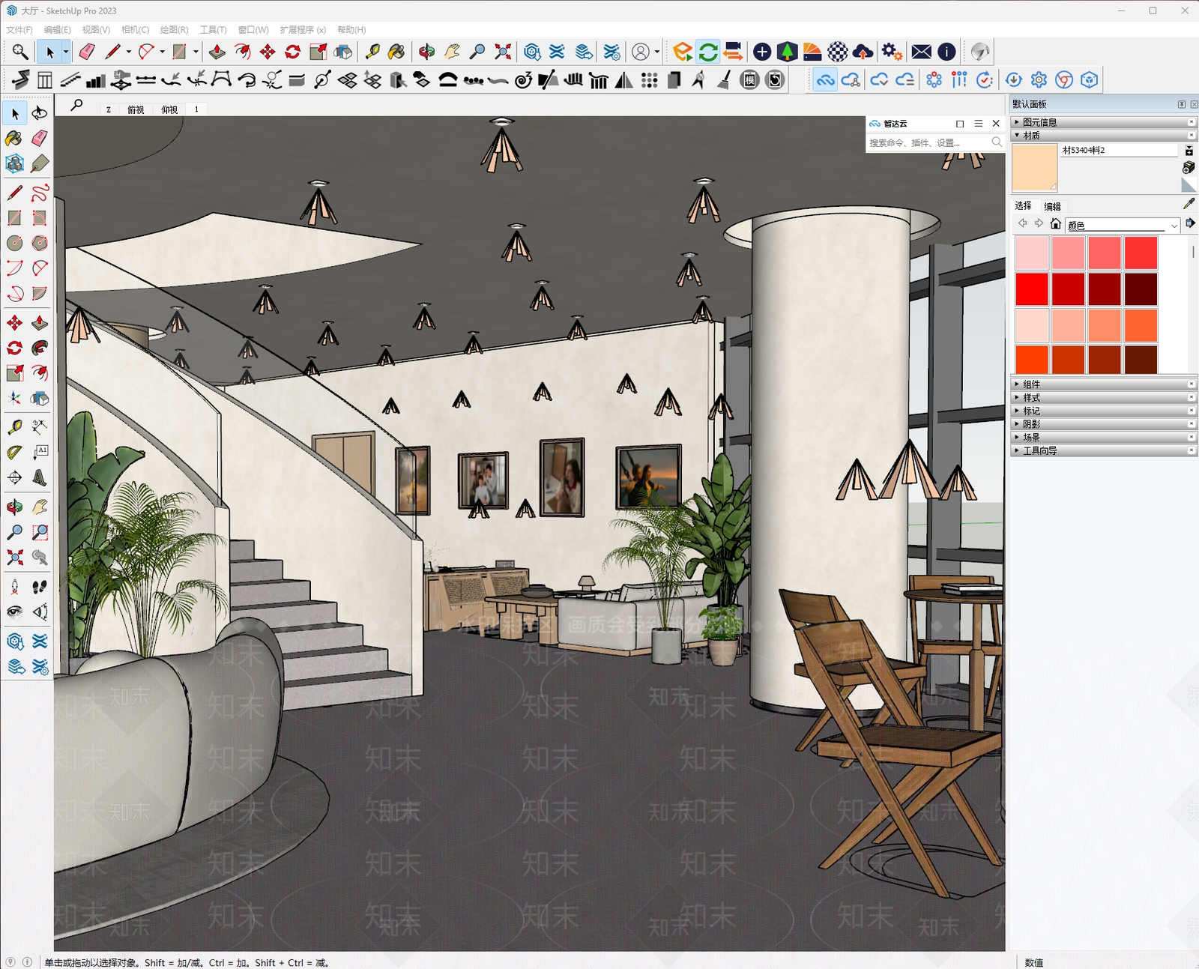1199x969 pixels.
Task: Select the Pan hand tool in top toolbar
Action: click(452, 52)
